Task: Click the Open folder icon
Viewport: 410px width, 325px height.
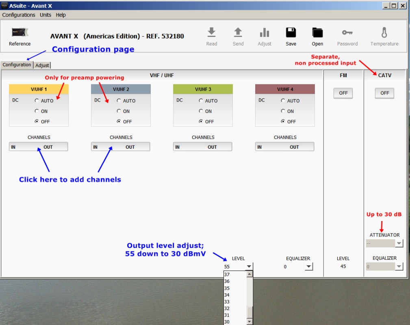Action: coord(317,32)
